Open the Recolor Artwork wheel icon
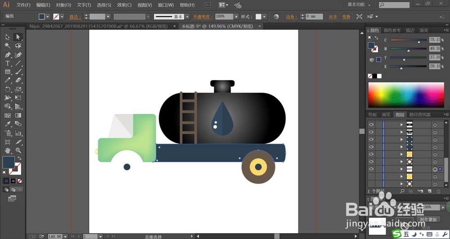This screenshot has width=450, height=239. 276,17
